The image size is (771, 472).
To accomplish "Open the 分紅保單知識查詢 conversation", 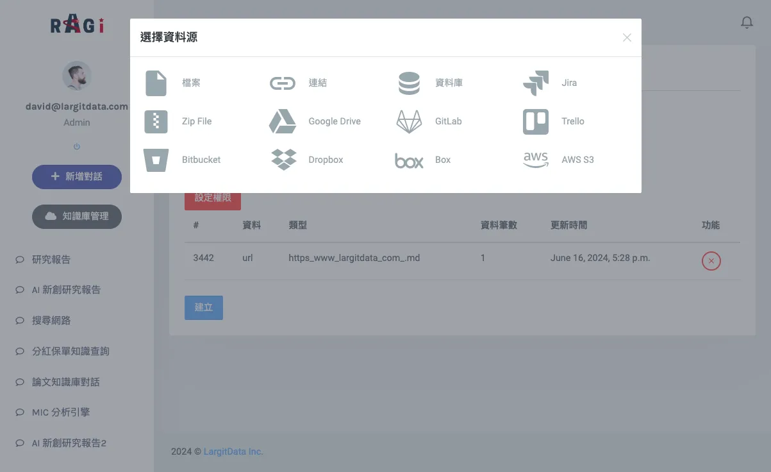I will point(70,351).
